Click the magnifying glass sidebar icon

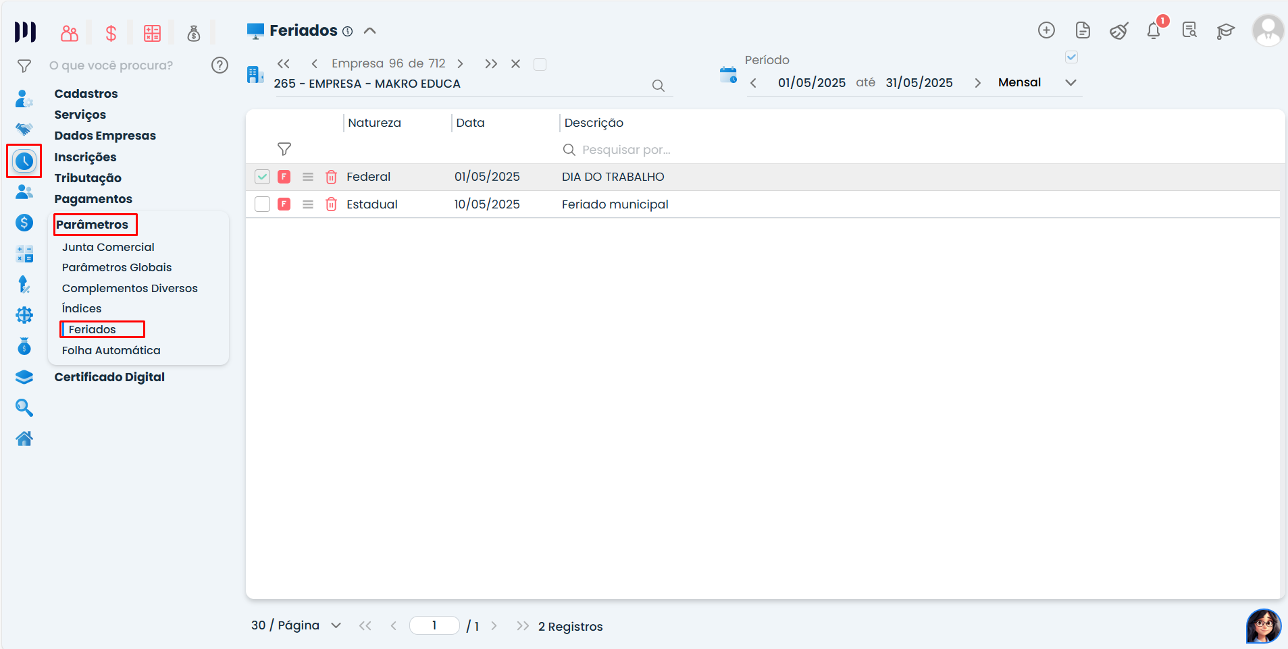24,407
